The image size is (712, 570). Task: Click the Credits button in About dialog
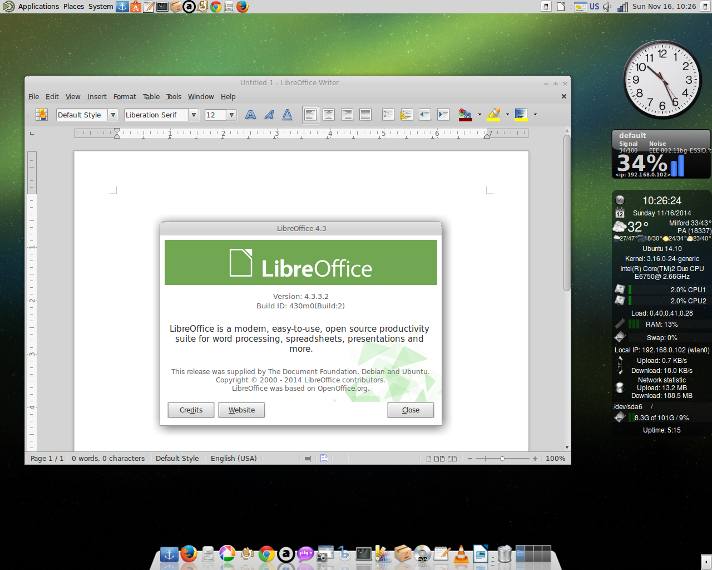[191, 410]
